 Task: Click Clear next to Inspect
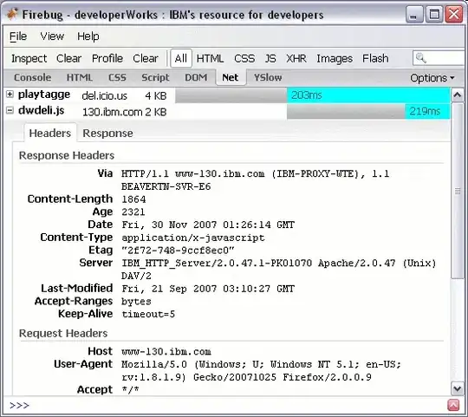68,58
